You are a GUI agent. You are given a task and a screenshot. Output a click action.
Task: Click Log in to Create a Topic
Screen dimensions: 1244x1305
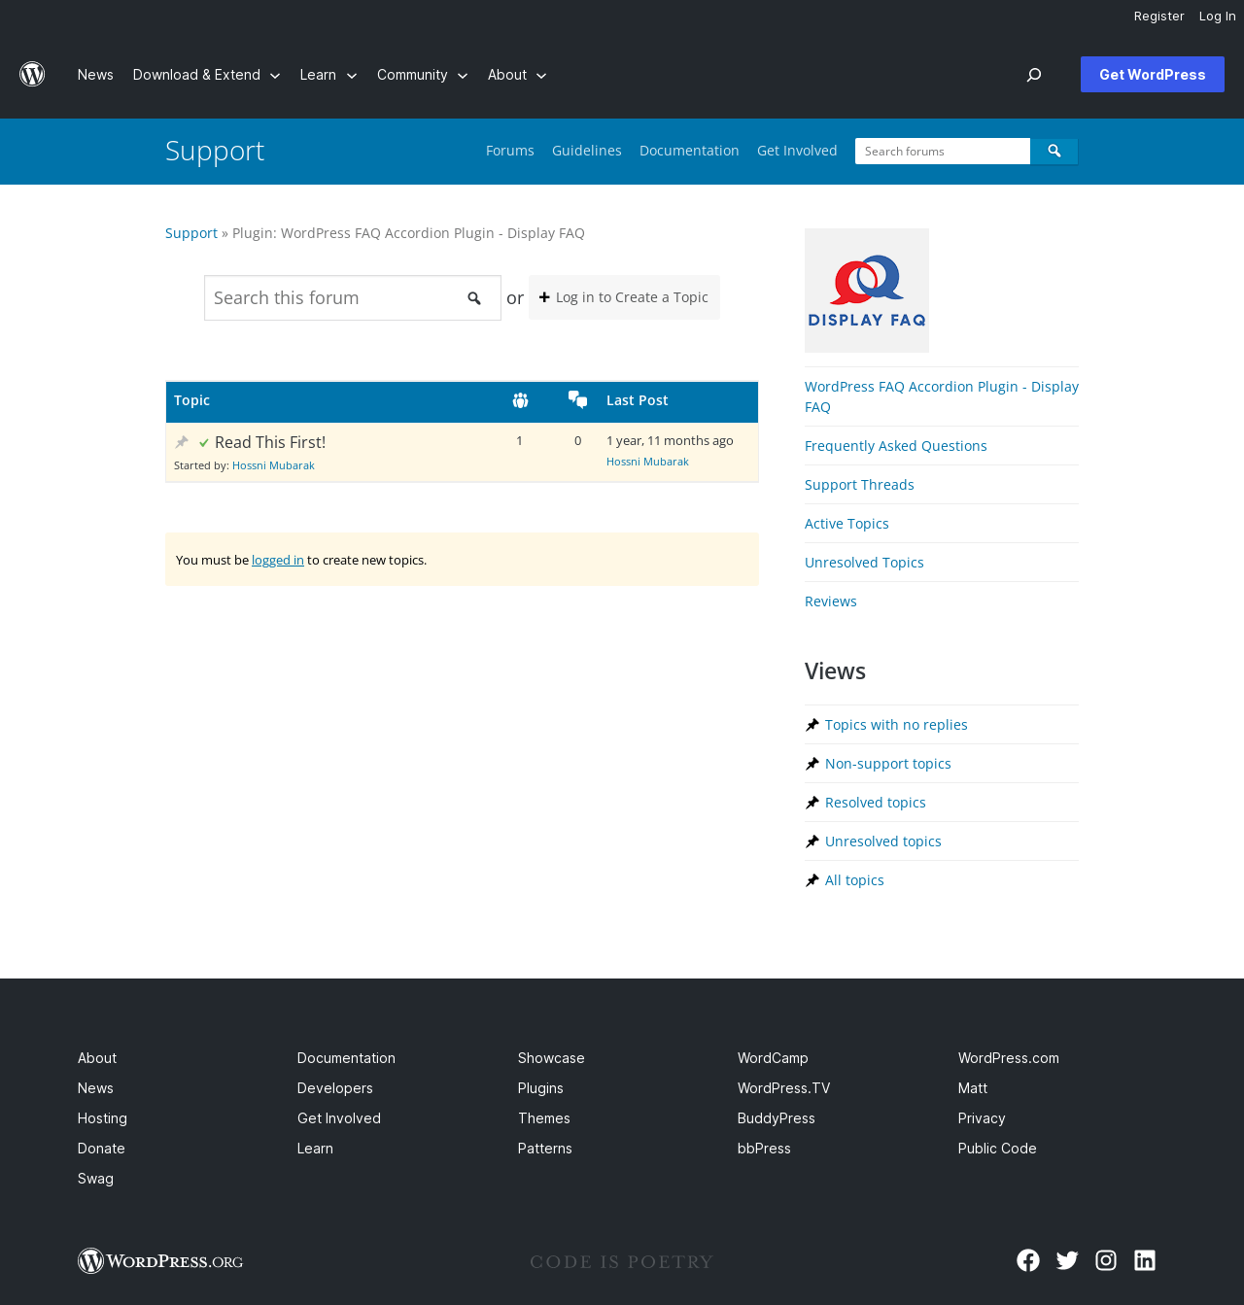click(x=624, y=297)
